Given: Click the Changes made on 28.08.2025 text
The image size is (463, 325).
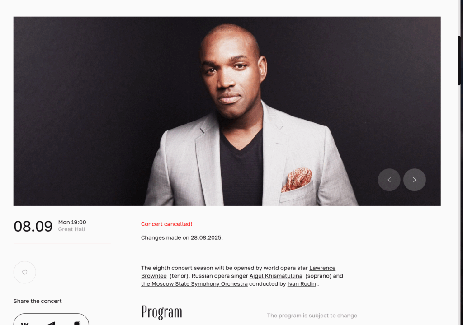Looking at the screenshot, I should [182, 238].
